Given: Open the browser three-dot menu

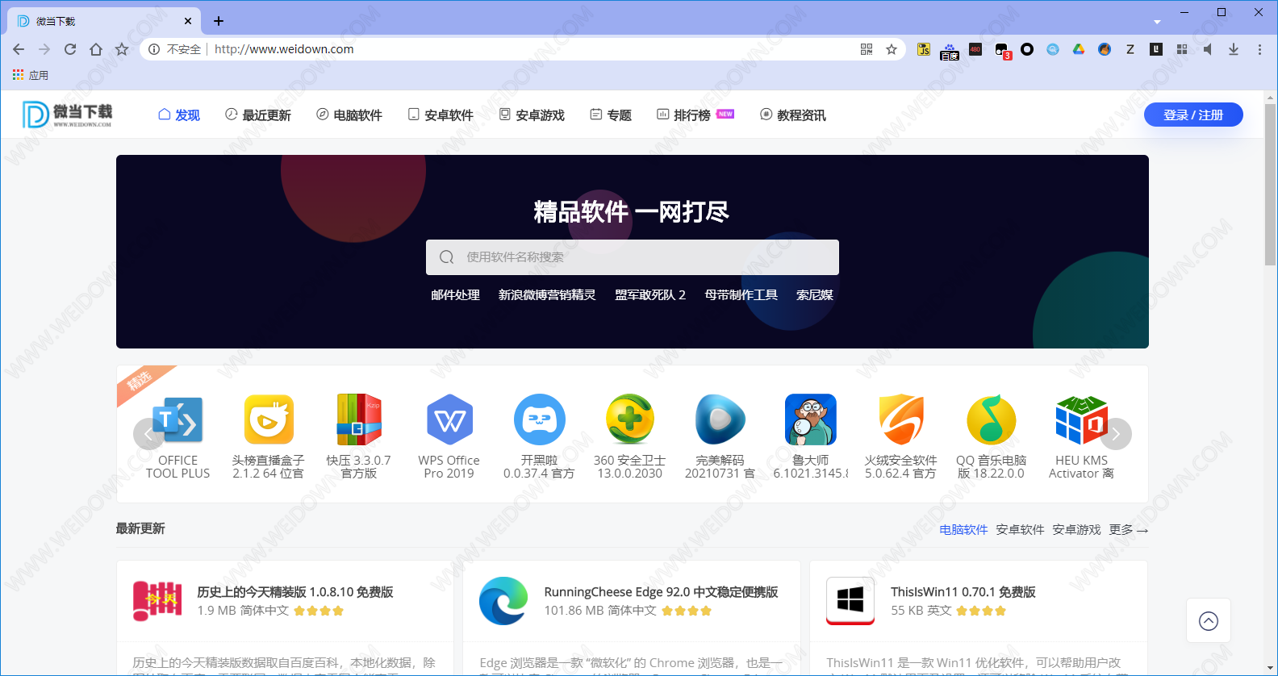Looking at the screenshot, I should pyautogui.click(x=1259, y=49).
